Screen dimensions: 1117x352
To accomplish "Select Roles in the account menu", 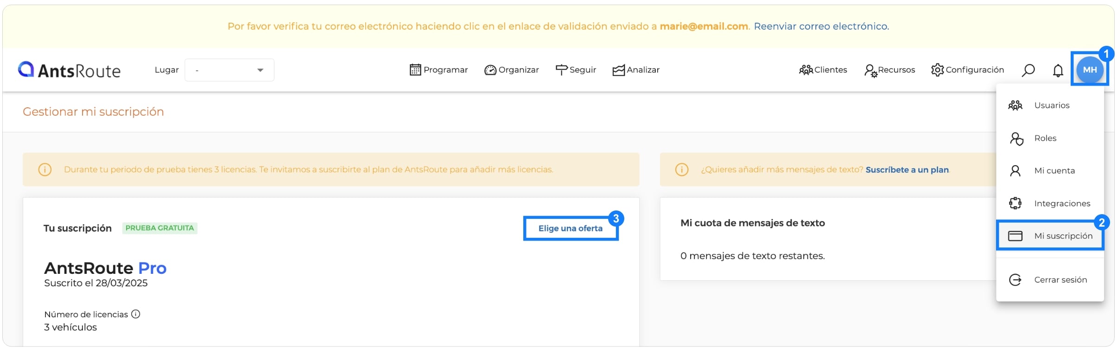I will point(1050,138).
